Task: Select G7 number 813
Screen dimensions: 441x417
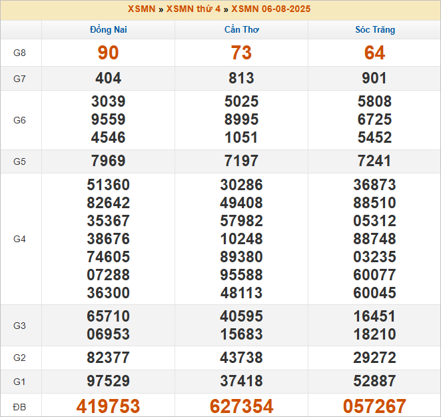Action: pyautogui.click(x=241, y=78)
